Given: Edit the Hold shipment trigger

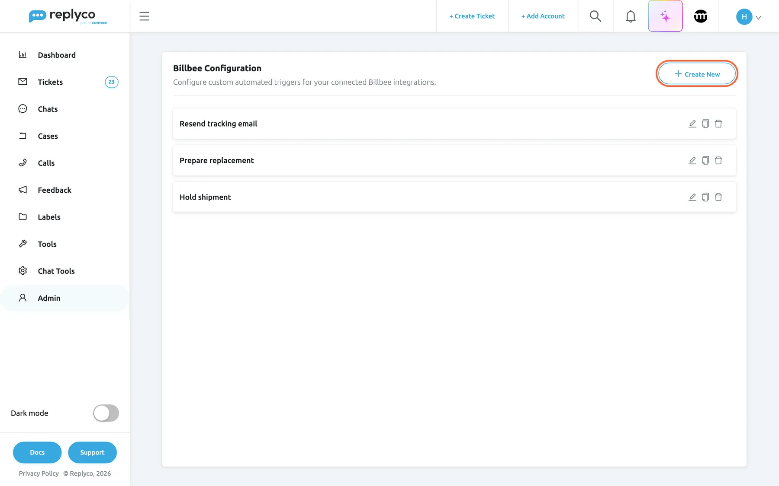Looking at the screenshot, I should [692, 197].
